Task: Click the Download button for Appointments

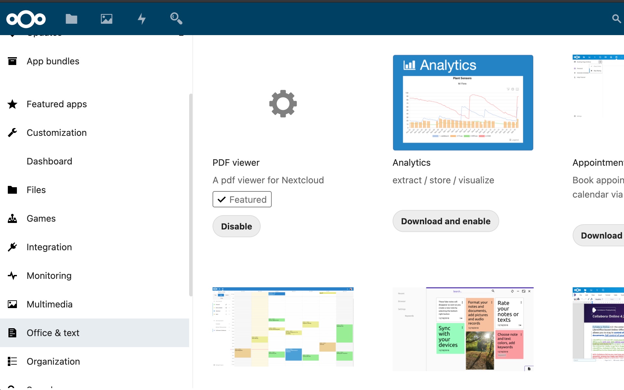Action: [x=599, y=235]
